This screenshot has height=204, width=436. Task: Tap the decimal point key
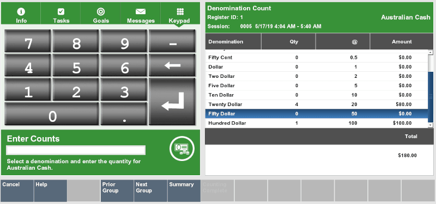point(124,114)
